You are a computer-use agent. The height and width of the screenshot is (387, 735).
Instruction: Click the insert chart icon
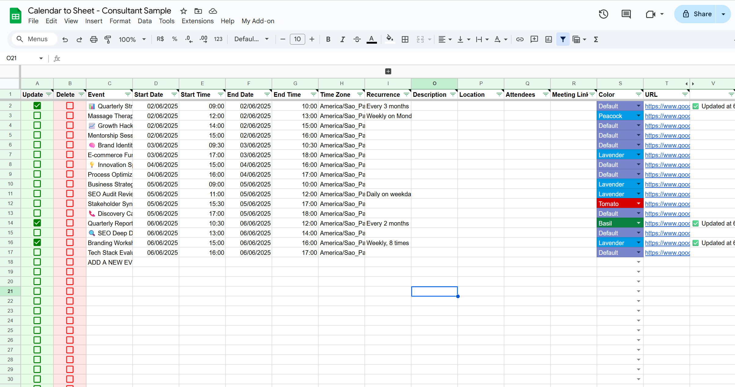(x=548, y=39)
